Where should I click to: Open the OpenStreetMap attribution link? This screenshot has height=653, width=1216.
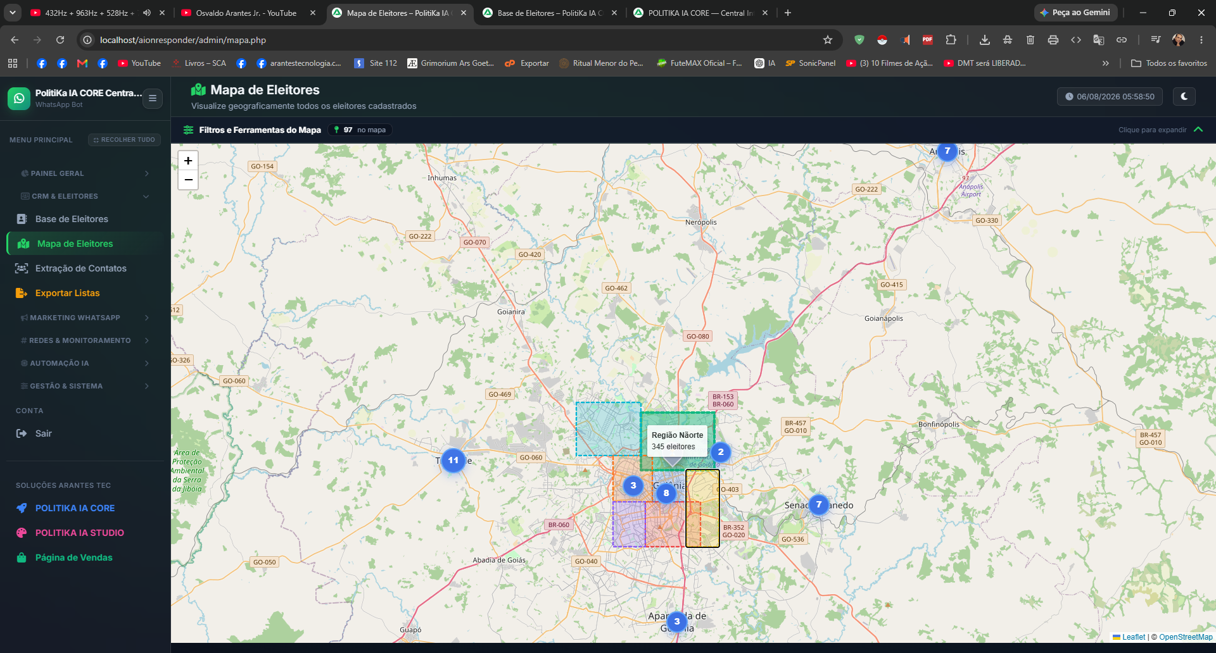click(x=1186, y=637)
